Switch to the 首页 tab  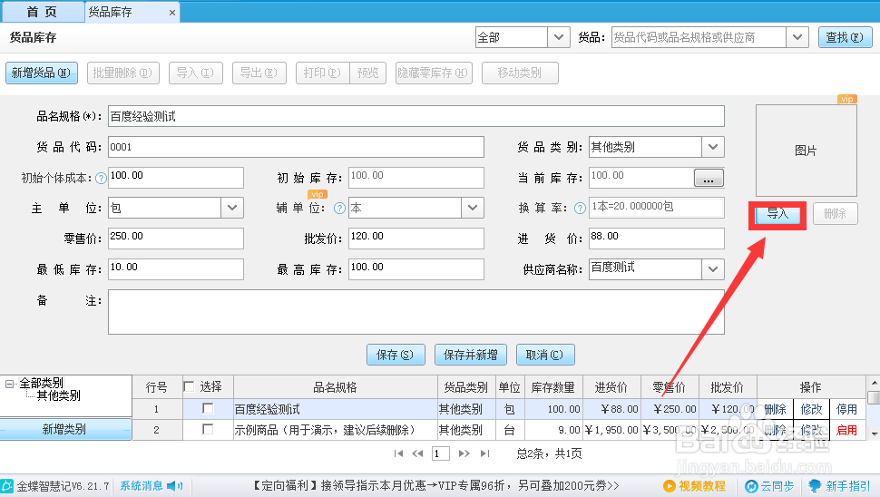coord(42,12)
